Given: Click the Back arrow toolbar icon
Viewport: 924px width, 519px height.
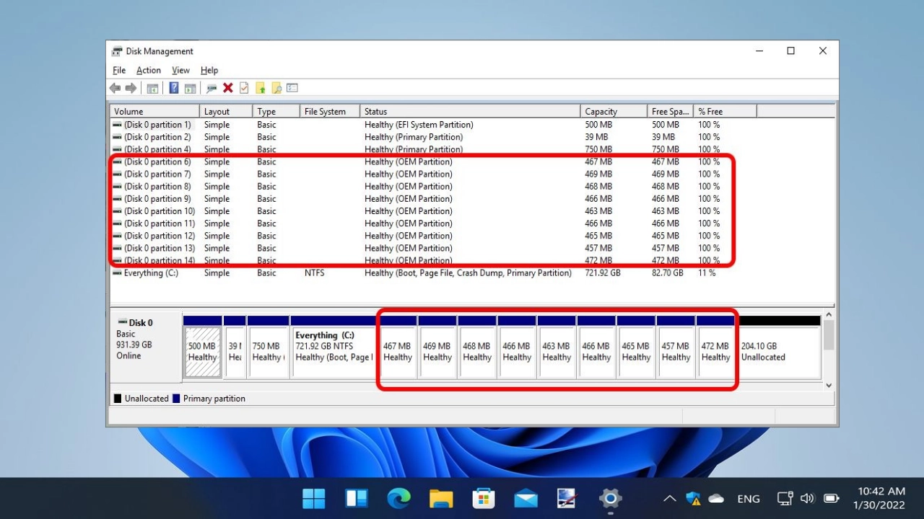Looking at the screenshot, I should tap(115, 88).
